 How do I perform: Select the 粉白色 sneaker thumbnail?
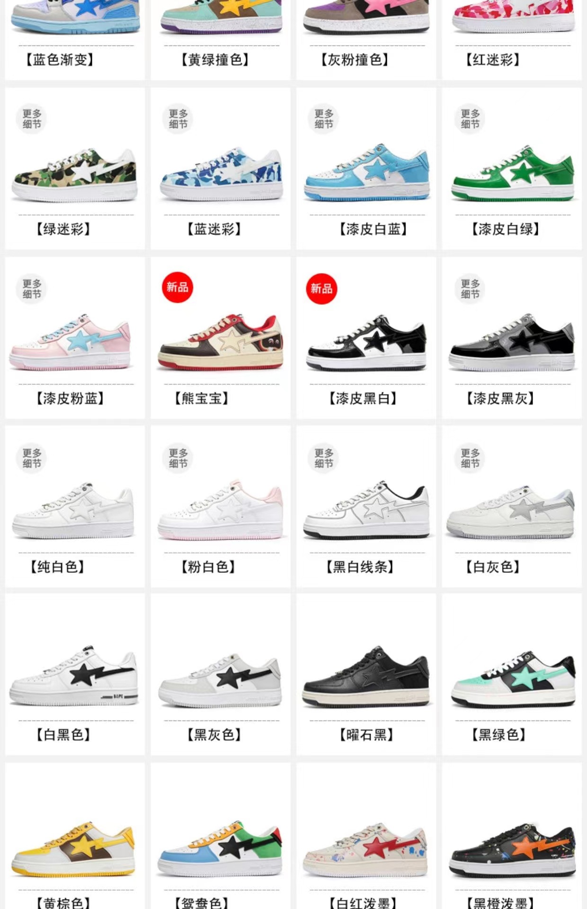(x=221, y=510)
